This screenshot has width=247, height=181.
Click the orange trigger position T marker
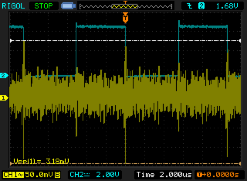[x=125, y=18]
